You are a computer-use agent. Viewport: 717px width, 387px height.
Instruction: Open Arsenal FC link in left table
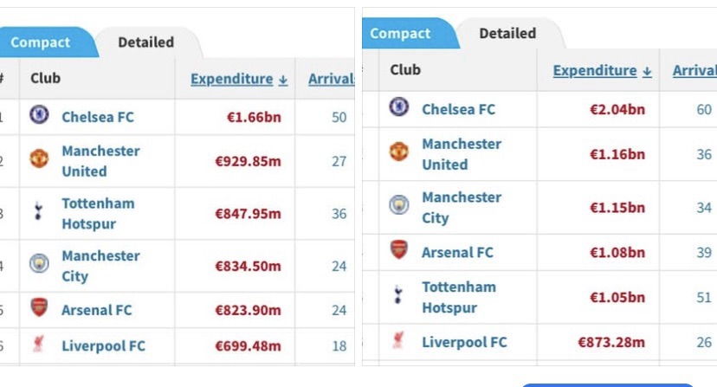coord(97,309)
